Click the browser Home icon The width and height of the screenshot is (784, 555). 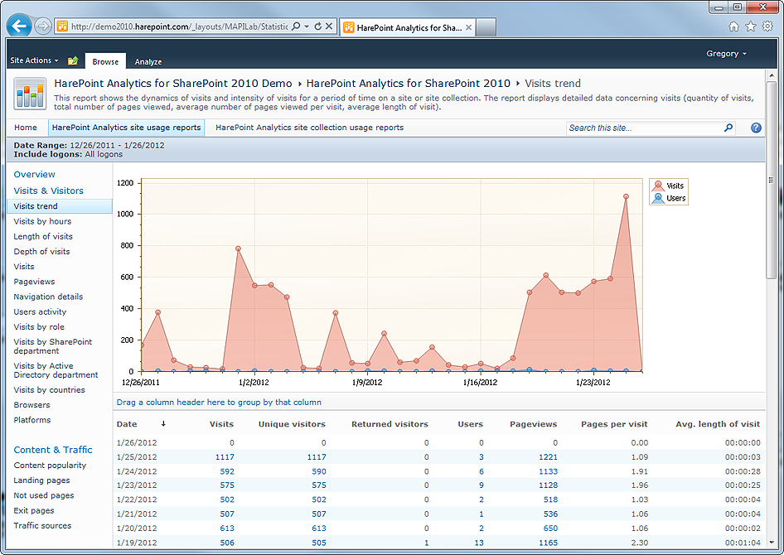click(733, 27)
